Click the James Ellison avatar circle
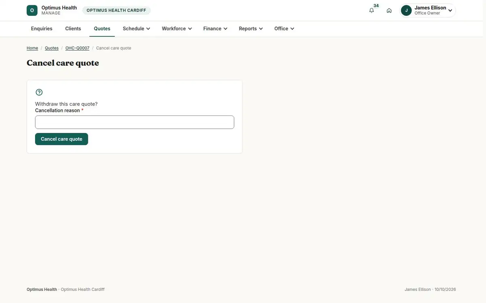The height and width of the screenshot is (303, 486). pyautogui.click(x=406, y=11)
